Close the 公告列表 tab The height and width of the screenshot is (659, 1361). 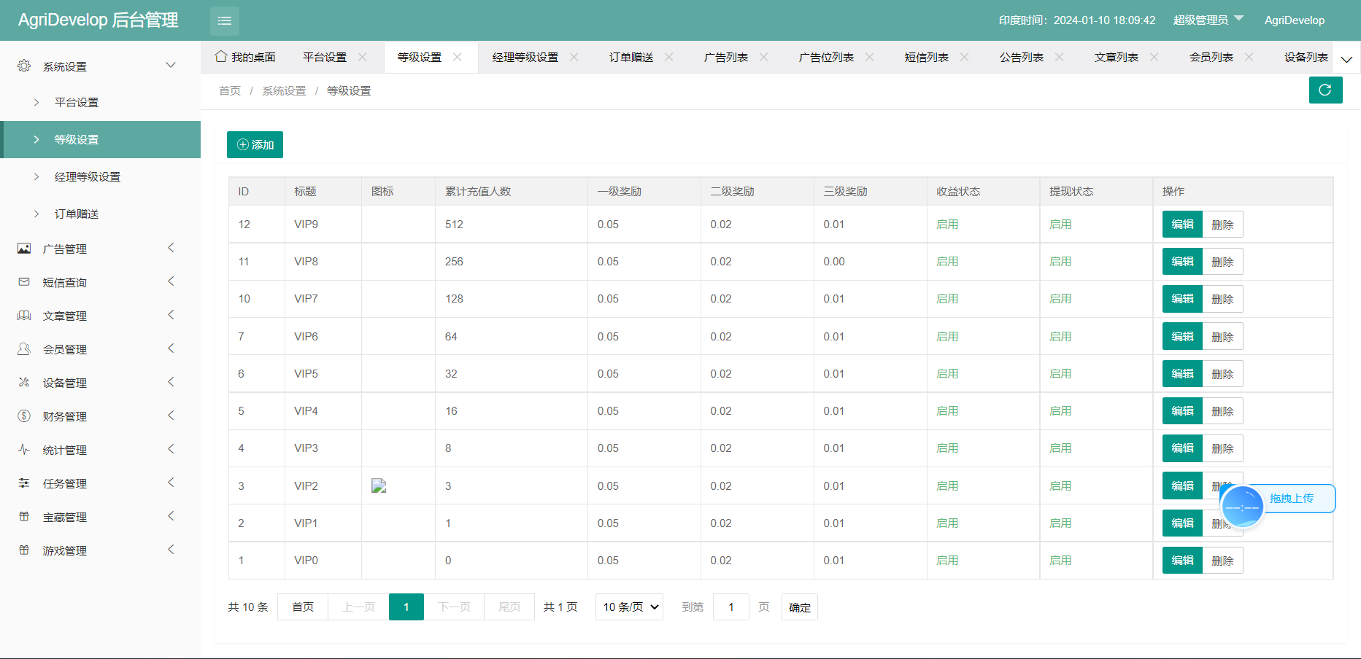pyautogui.click(x=1060, y=57)
